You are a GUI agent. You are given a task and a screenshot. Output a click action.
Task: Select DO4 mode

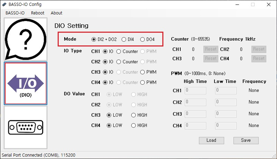point(147,39)
